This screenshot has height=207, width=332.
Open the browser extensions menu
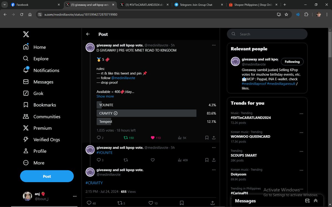[306, 14]
